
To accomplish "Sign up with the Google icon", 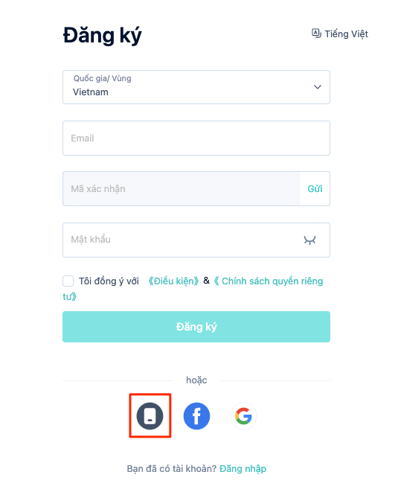I will (243, 416).
